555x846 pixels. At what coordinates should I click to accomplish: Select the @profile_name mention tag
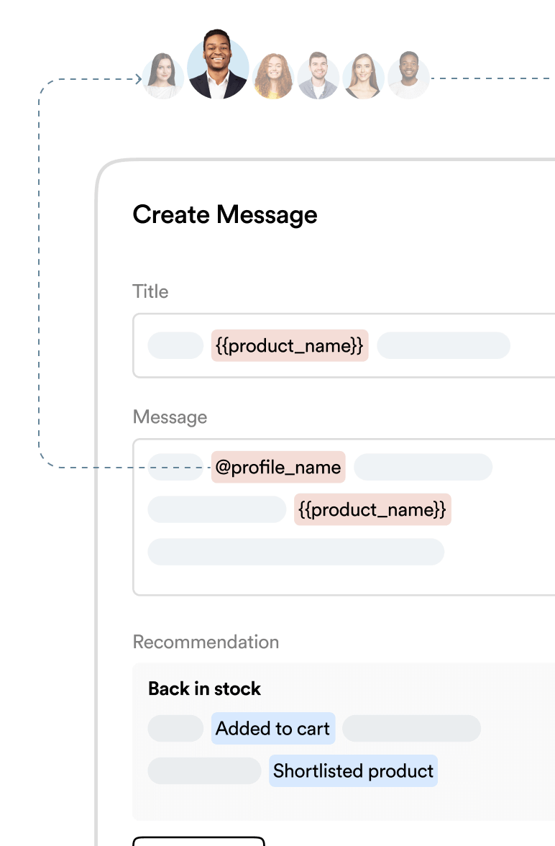(278, 468)
